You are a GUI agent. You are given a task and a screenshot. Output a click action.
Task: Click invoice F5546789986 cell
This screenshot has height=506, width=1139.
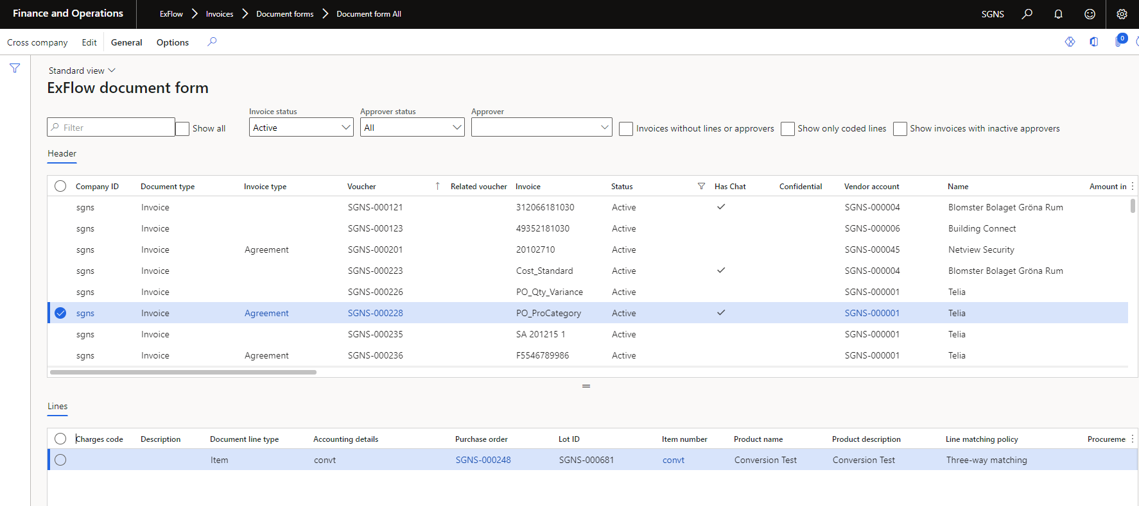pos(543,355)
